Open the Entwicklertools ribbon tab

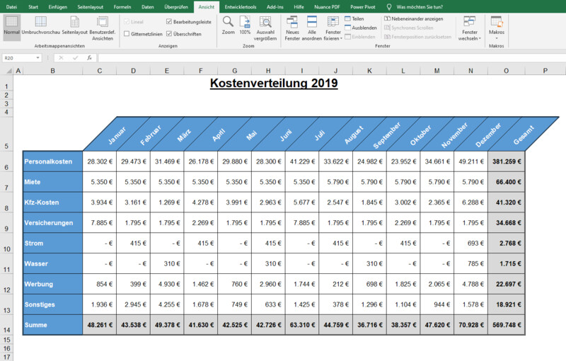point(241,7)
